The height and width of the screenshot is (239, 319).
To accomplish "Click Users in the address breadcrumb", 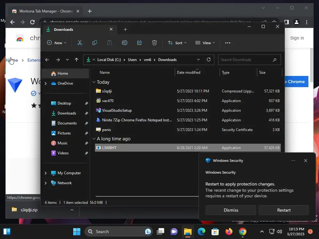I will click(x=132, y=60).
